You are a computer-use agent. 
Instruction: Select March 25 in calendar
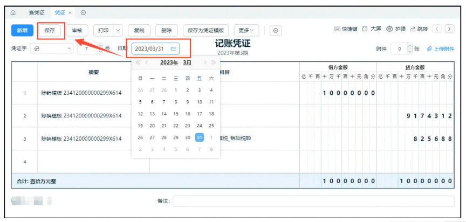tap(211, 126)
